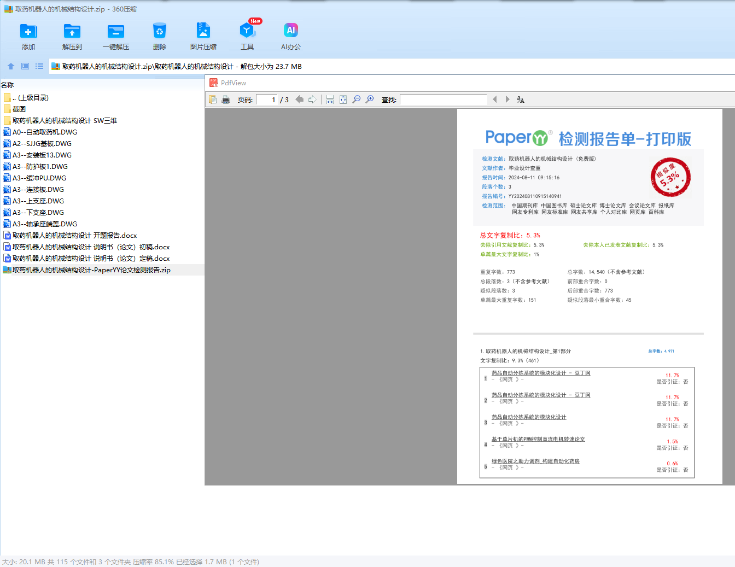Click the 一键解压 (One-click extract) button

[116, 37]
